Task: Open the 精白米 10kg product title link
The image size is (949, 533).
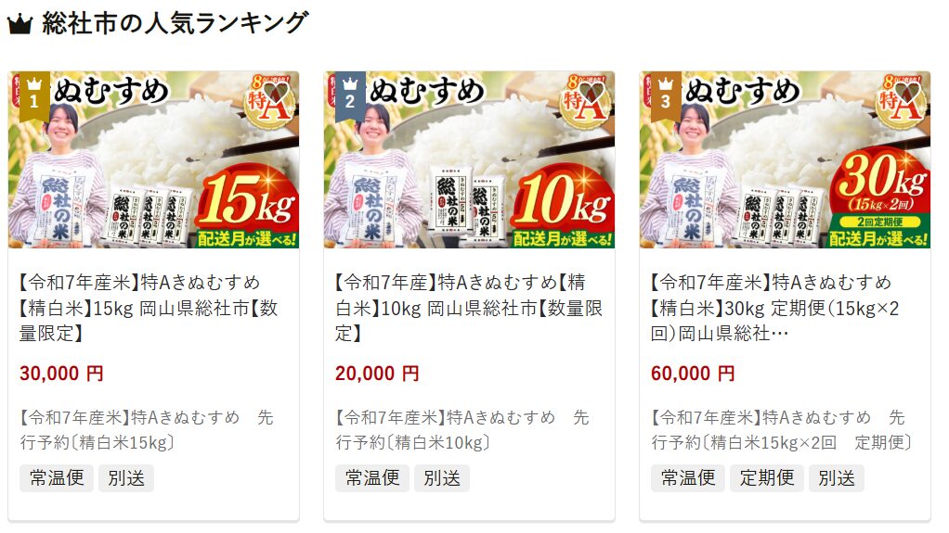Action: [x=469, y=308]
